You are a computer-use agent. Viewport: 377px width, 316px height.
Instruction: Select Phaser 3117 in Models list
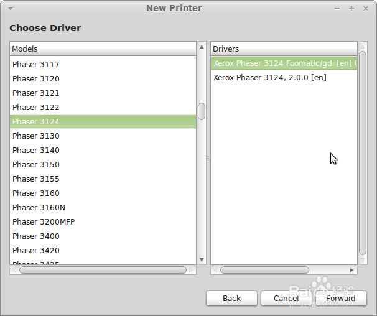103,65
